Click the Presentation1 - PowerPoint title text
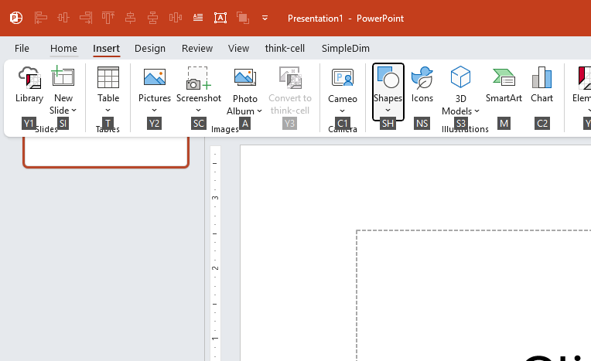The height and width of the screenshot is (361, 591). (346, 18)
